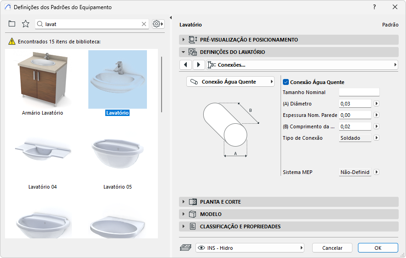
Task: Confirm with the OK button
Action: tap(378, 248)
